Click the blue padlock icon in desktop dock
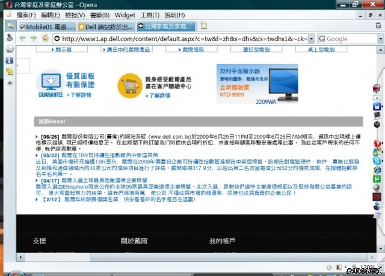 point(377,106)
